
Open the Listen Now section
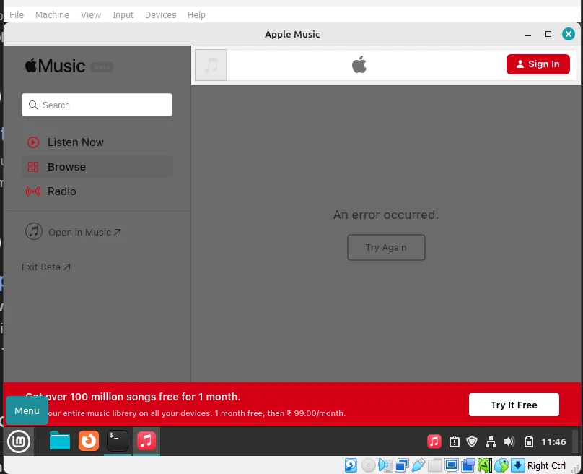click(97, 142)
